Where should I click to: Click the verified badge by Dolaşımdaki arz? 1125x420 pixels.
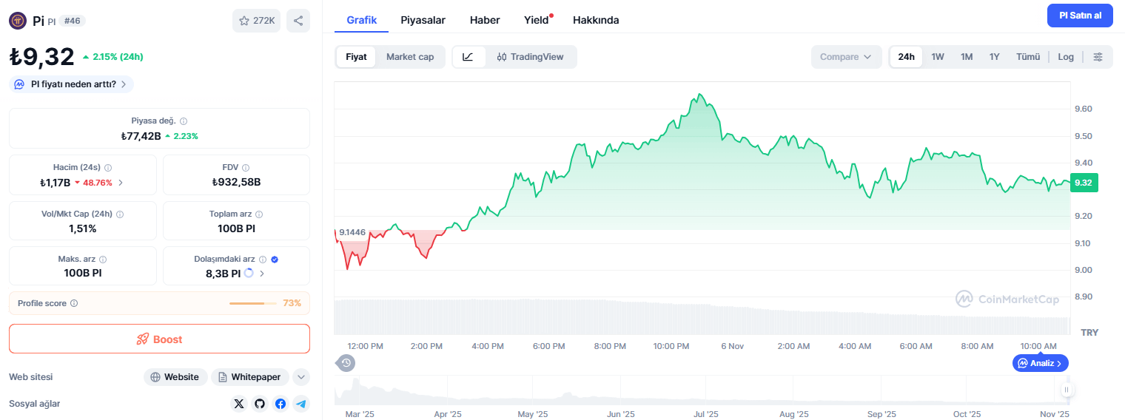pyautogui.click(x=275, y=260)
